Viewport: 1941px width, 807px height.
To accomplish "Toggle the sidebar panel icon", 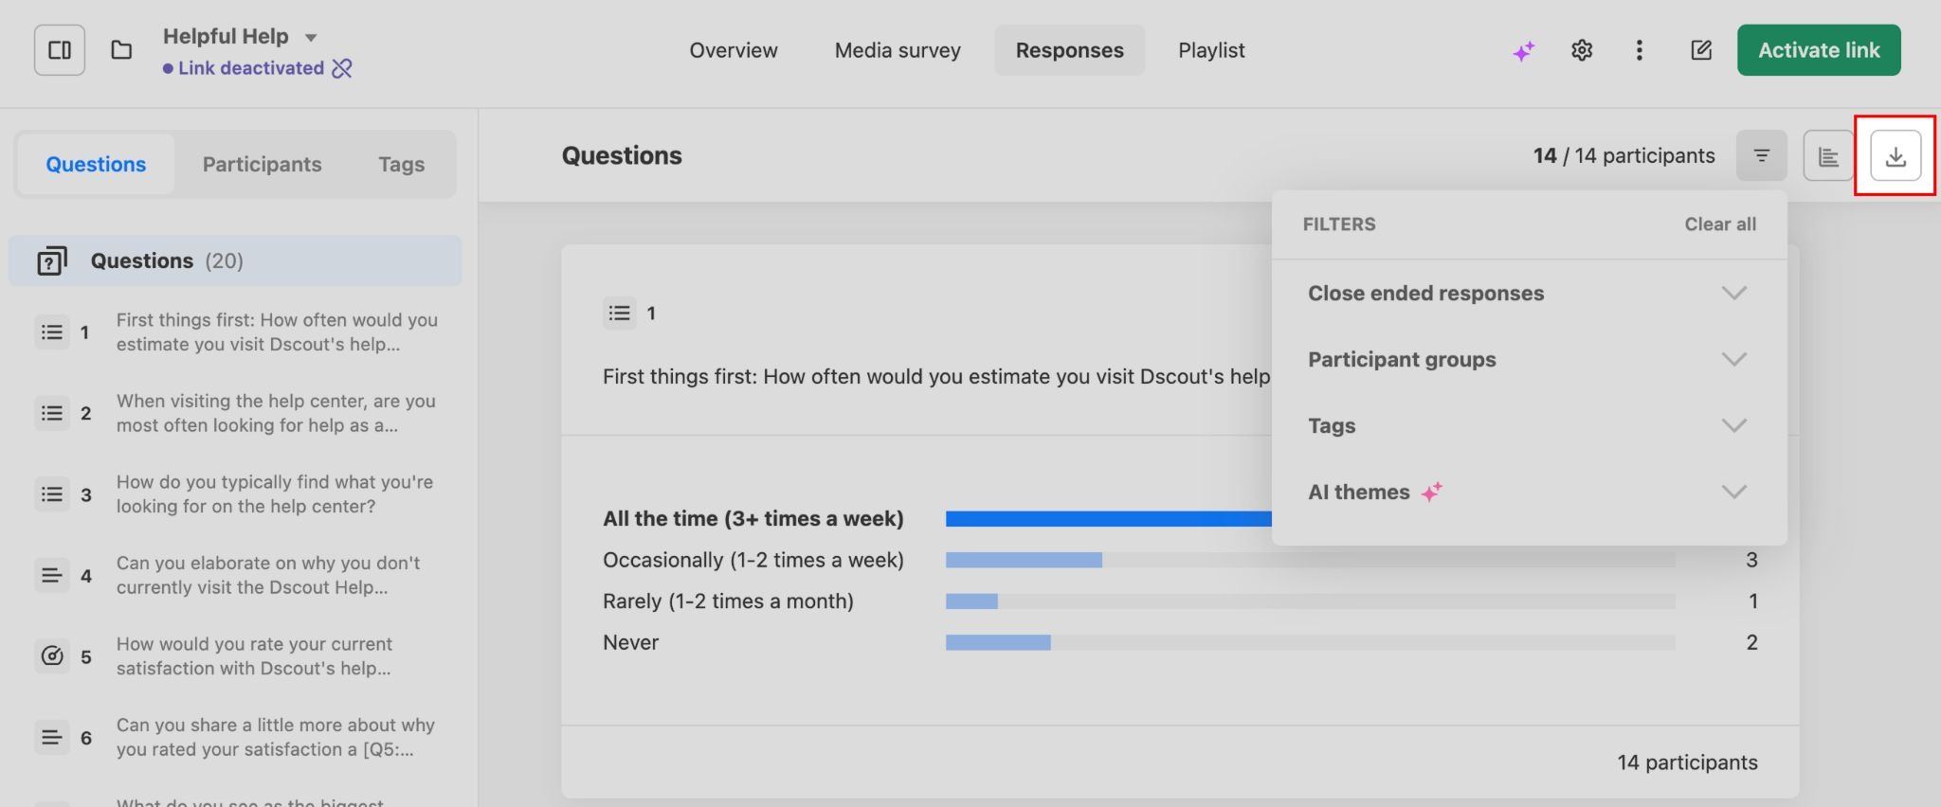I will coord(60,50).
